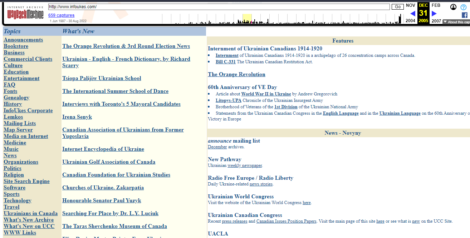Open Interviews with Toronto's 5 Mayoral Candidates
This screenshot has height=238, width=470.
coord(121,104)
